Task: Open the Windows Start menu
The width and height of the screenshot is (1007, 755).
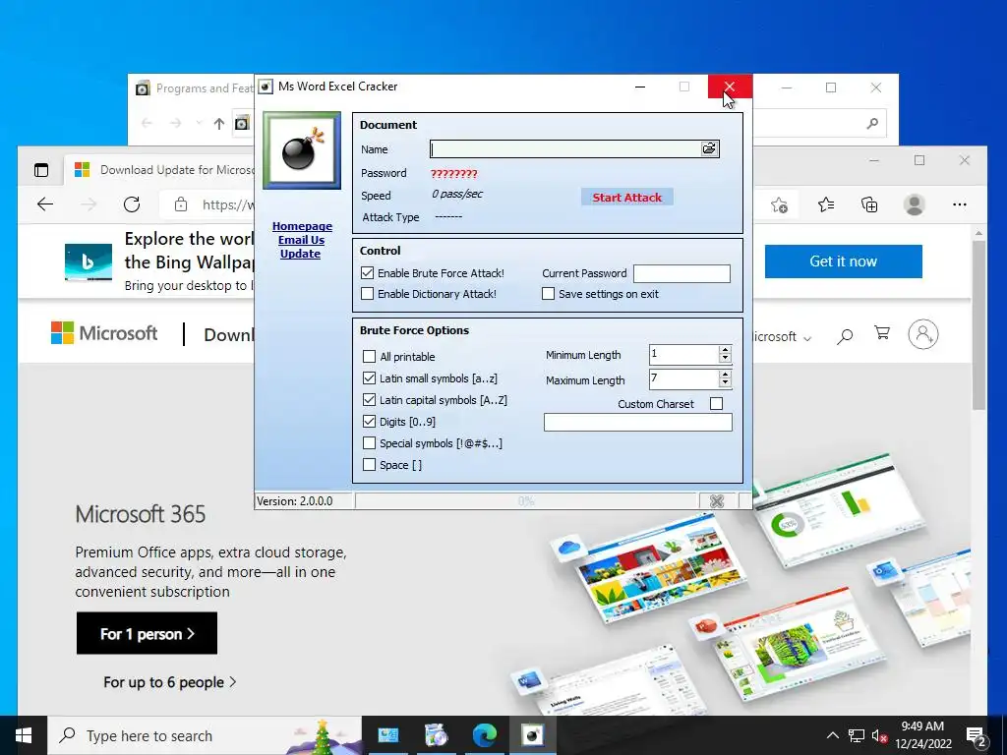Action: (24, 735)
